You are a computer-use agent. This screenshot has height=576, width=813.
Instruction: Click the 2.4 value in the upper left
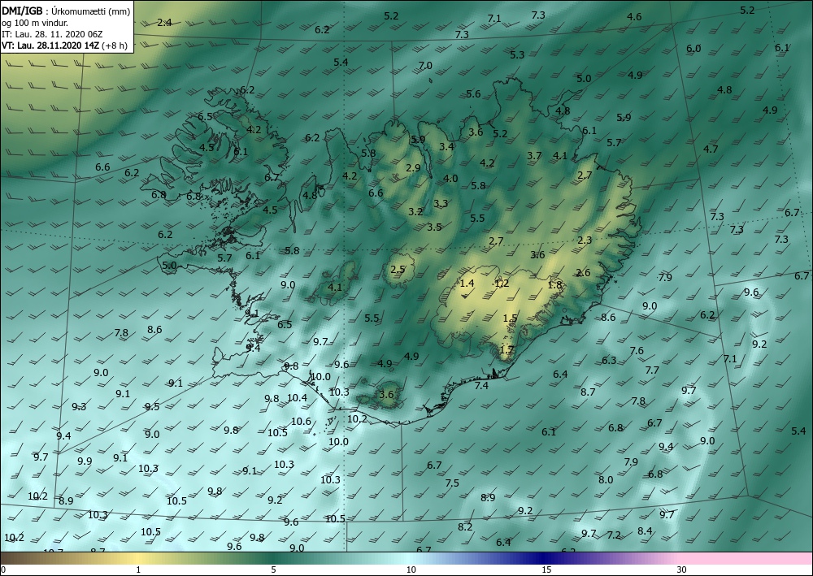164,22
